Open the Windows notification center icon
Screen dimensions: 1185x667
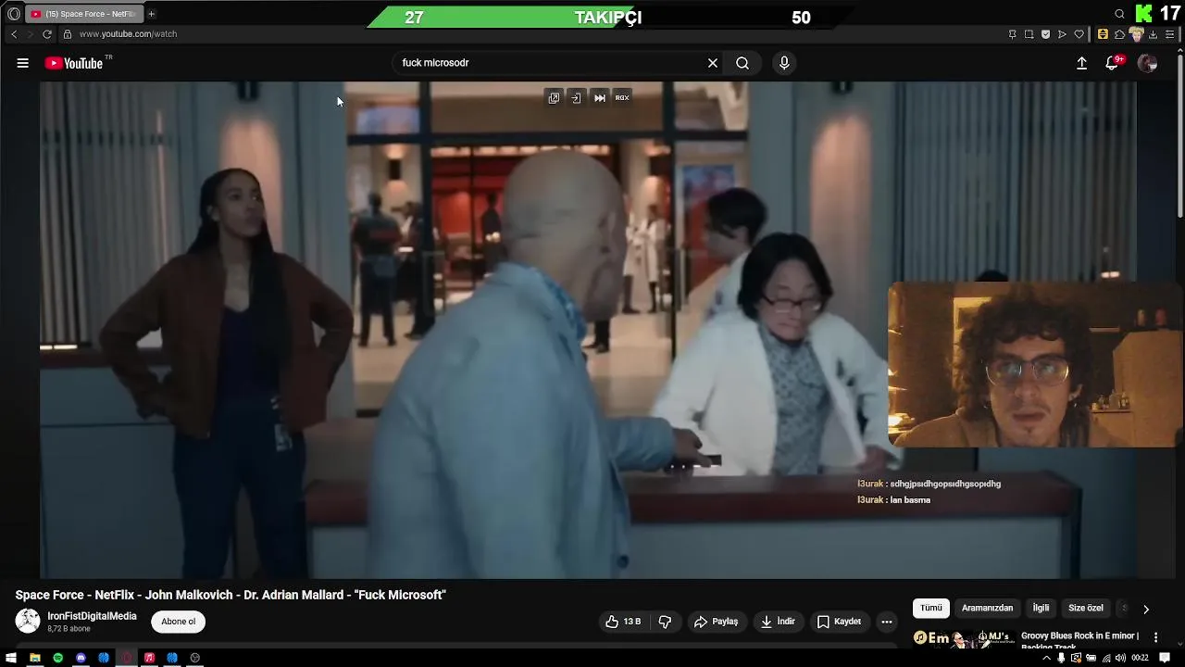(1165, 658)
